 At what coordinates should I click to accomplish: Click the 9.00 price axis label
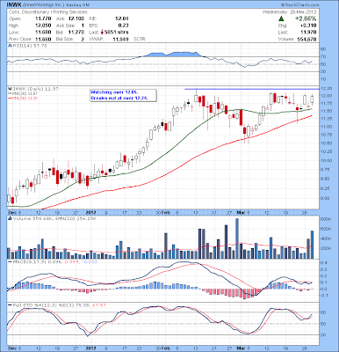[x=326, y=198]
